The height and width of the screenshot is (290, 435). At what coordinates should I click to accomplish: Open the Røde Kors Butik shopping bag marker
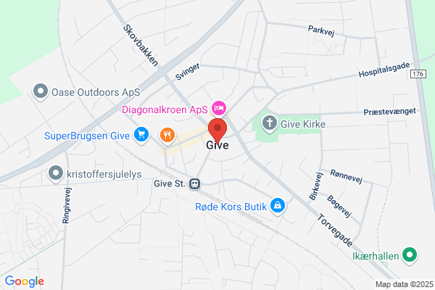[x=278, y=206]
